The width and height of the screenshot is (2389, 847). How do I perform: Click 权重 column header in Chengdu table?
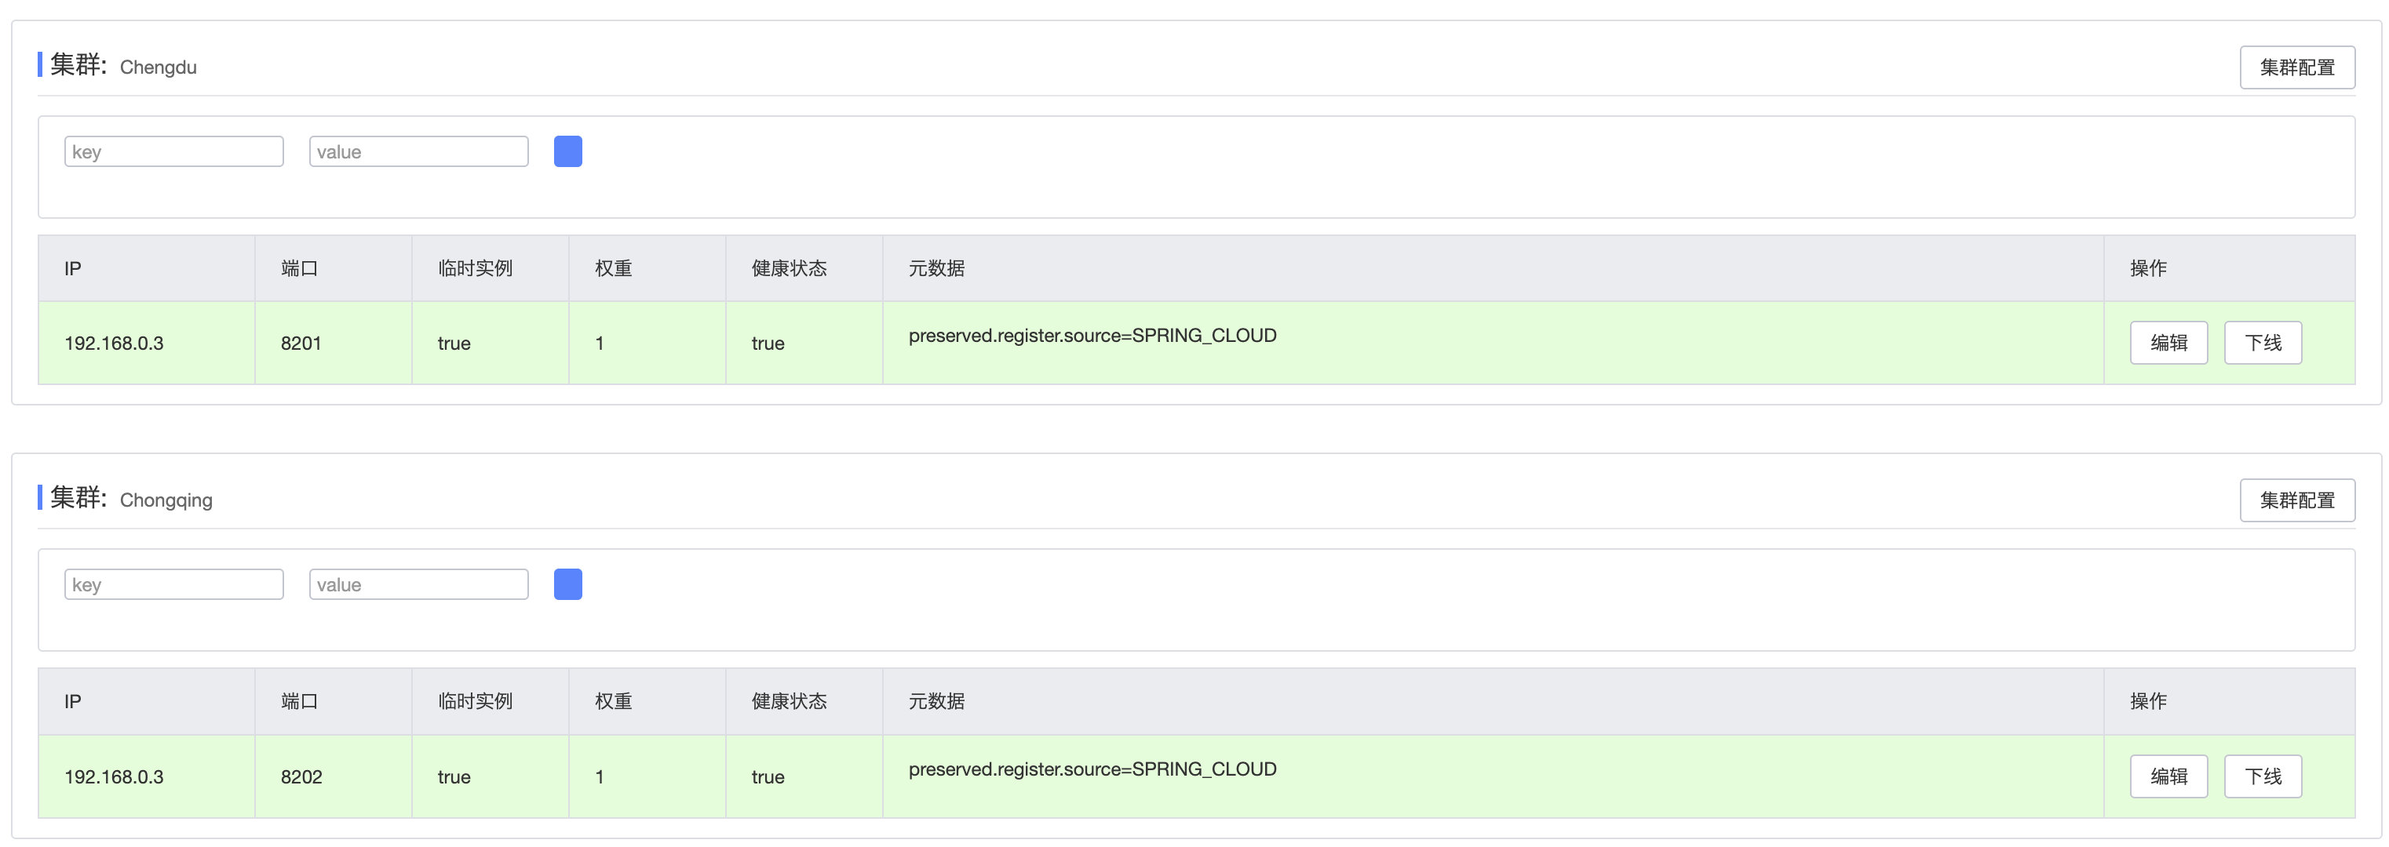tap(613, 269)
